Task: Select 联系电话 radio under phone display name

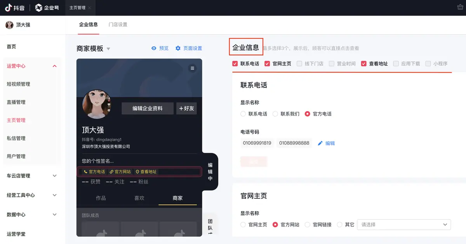Action: tap(243, 114)
